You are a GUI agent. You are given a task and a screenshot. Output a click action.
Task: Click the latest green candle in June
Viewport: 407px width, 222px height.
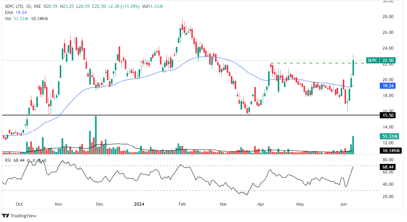pyautogui.click(x=353, y=67)
